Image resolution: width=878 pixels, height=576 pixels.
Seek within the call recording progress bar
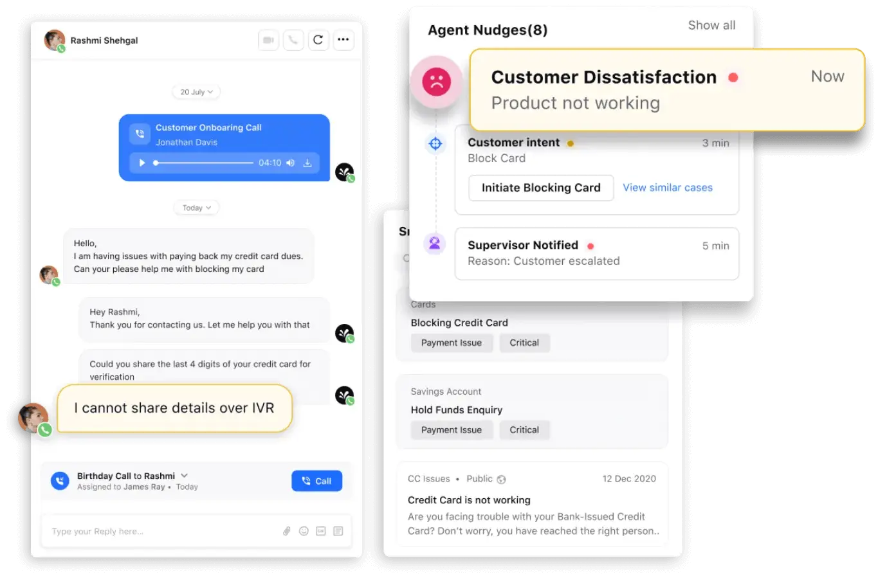[212, 163]
